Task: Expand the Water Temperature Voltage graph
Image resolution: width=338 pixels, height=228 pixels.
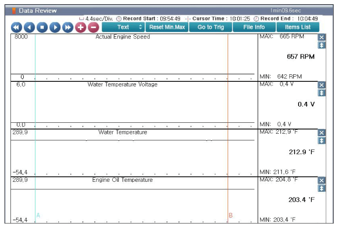Action: coord(322,93)
